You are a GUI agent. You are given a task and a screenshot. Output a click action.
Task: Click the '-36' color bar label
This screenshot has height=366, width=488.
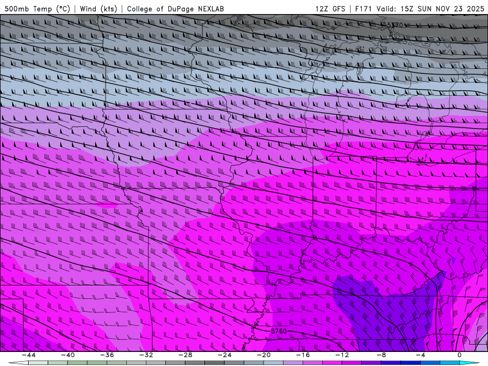pyautogui.click(x=107, y=355)
